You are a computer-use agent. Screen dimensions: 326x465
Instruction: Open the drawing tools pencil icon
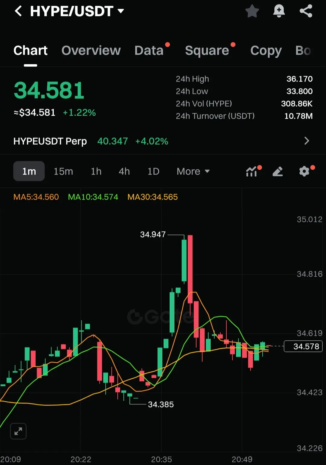click(x=278, y=172)
